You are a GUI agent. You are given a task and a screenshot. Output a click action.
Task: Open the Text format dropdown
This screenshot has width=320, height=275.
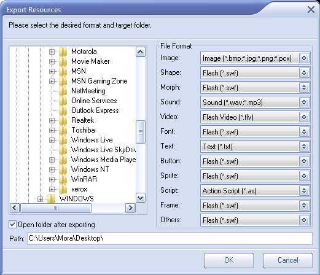(304, 147)
